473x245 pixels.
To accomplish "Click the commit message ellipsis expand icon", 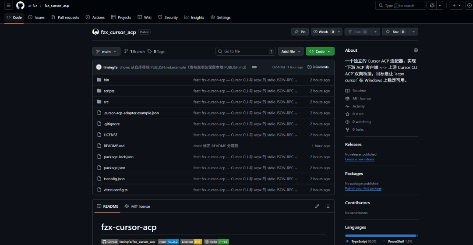I will (x=254, y=67).
